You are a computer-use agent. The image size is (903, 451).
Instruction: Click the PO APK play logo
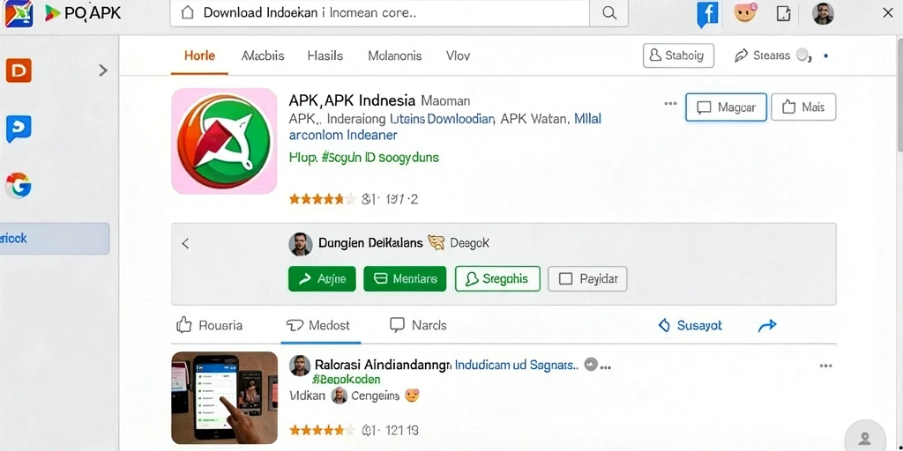point(82,13)
